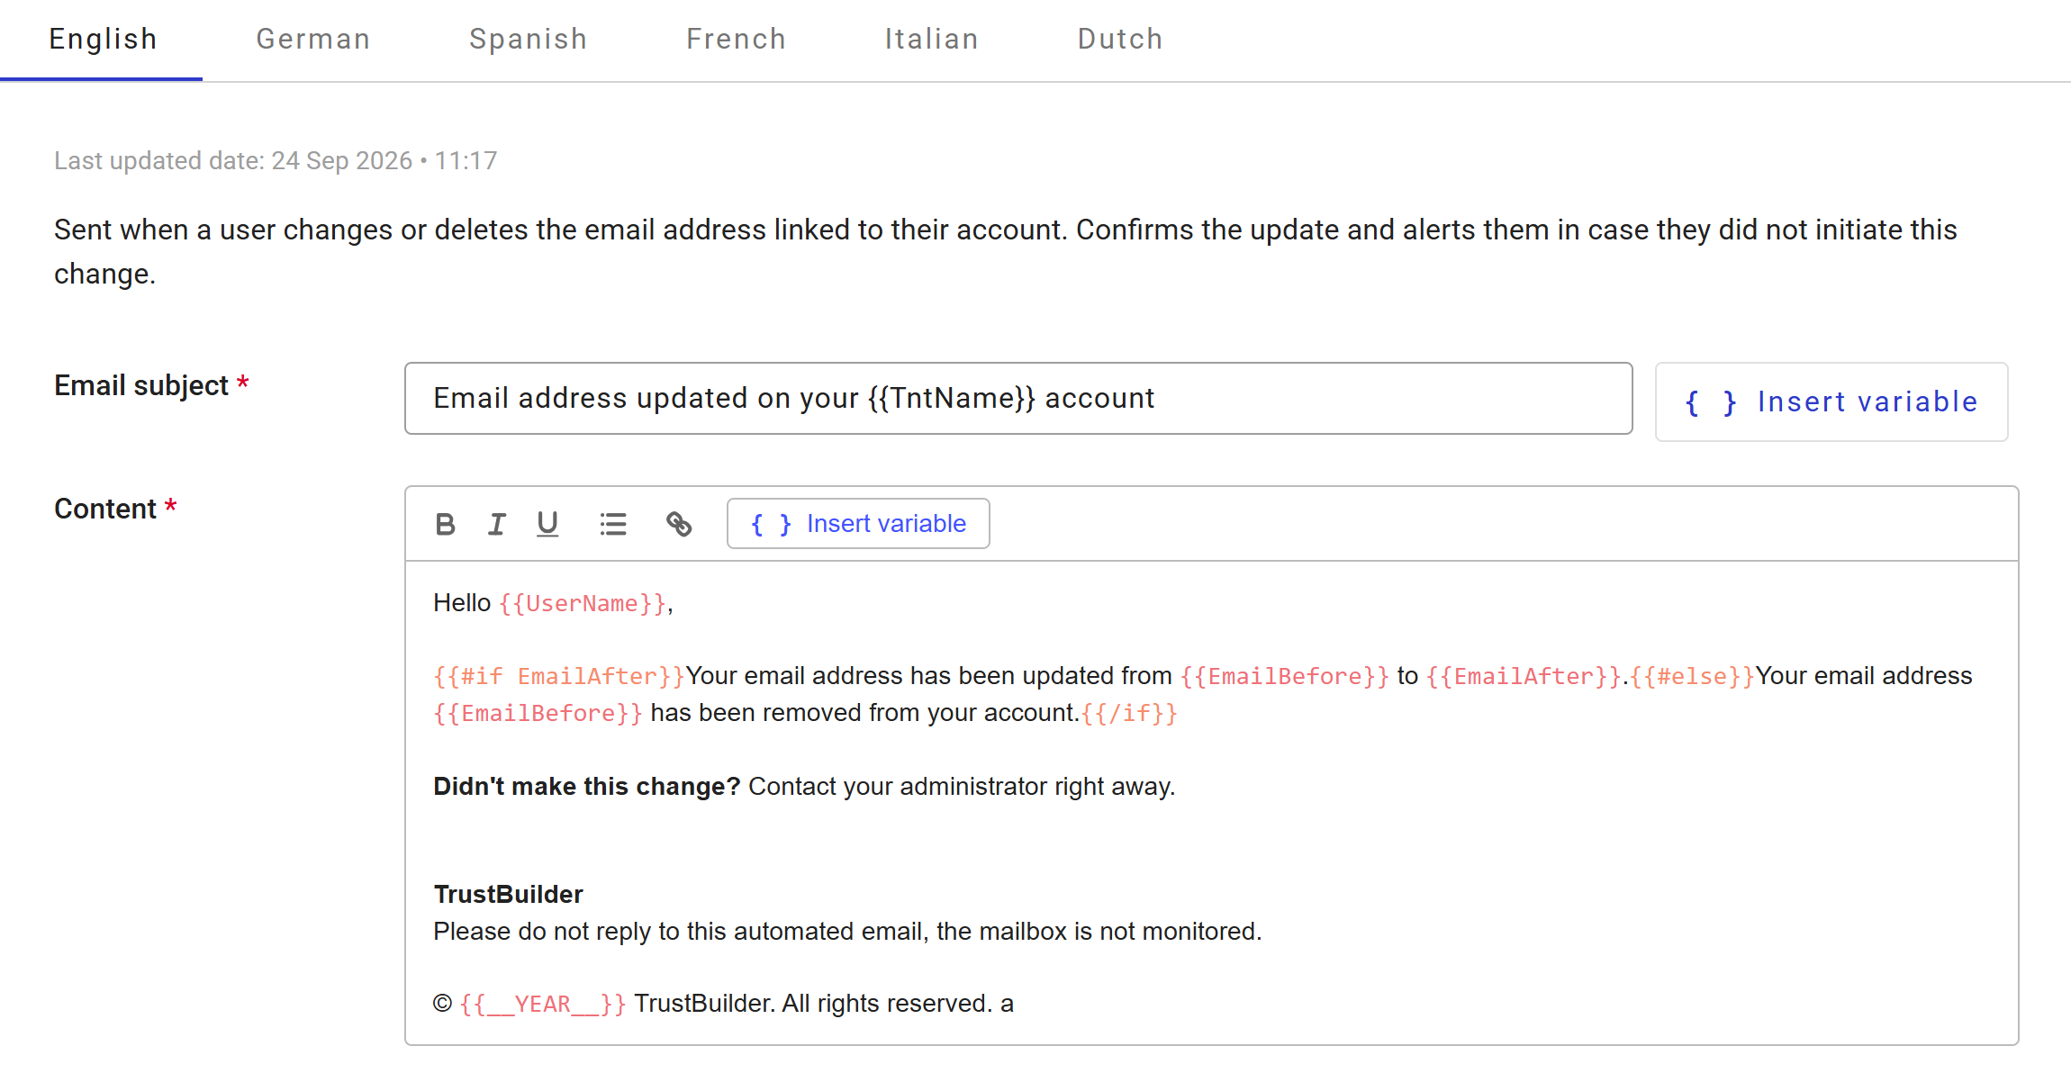Click the Last updated date text
The width and height of the screenshot is (2071, 1073).
coord(276,160)
